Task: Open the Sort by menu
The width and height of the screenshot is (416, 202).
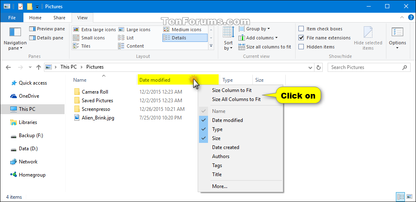Action: coord(228,39)
